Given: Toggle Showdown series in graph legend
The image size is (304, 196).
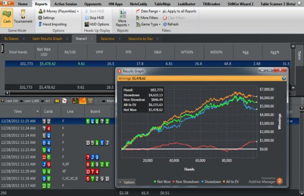Looking at the screenshot, I should 211,182.
